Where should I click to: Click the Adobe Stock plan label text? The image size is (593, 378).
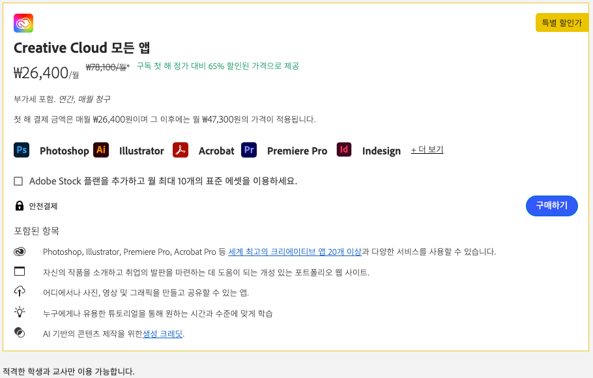pyautogui.click(x=164, y=181)
